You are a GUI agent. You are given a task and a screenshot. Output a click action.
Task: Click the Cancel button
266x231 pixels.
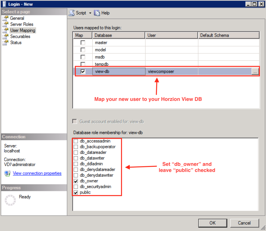pos(244,223)
